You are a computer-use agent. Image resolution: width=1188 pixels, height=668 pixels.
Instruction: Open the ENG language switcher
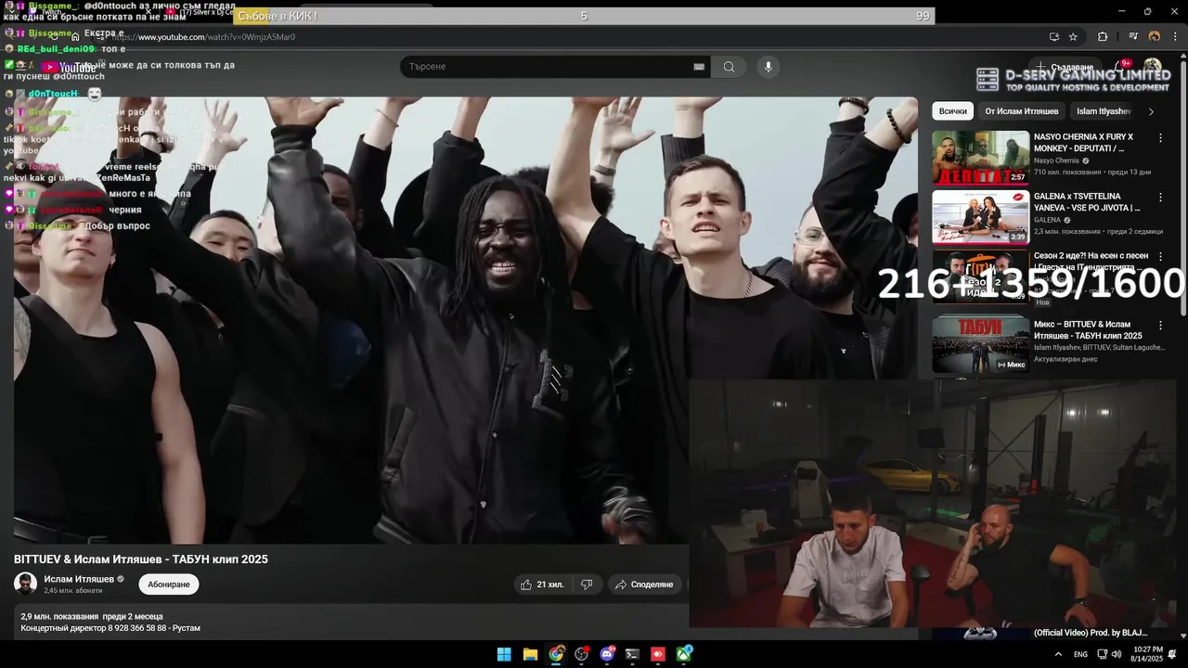point(1080,654)
